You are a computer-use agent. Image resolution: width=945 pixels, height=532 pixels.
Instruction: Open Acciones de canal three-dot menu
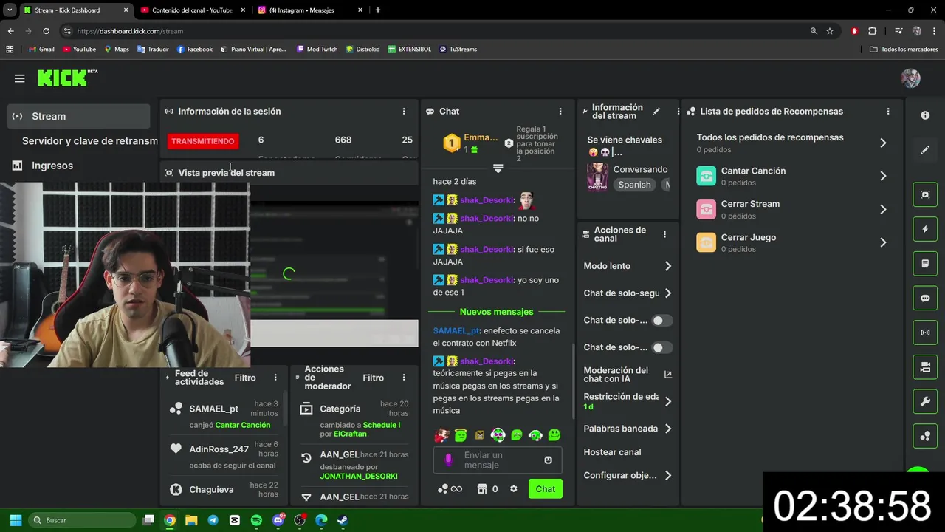pos(664,234)
